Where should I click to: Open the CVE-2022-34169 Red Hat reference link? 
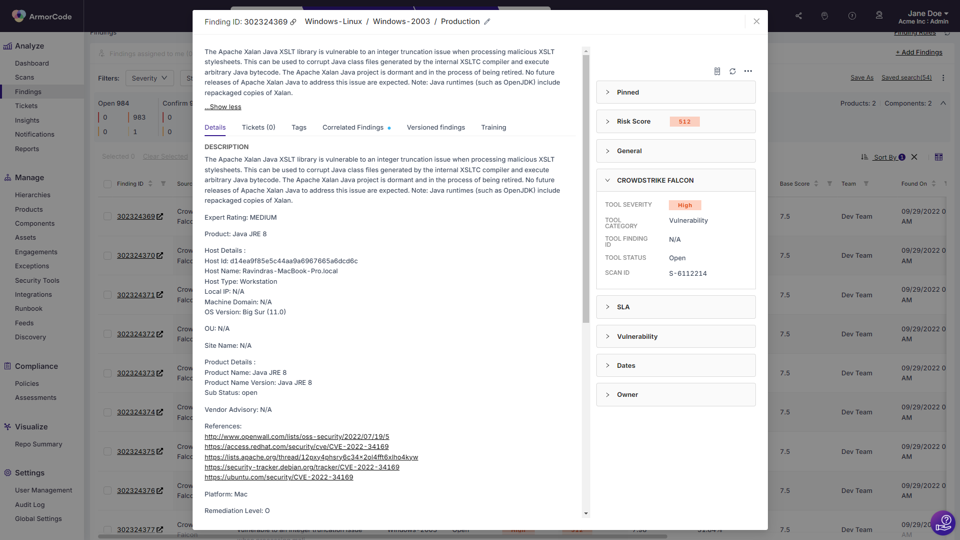coord(296,446)
